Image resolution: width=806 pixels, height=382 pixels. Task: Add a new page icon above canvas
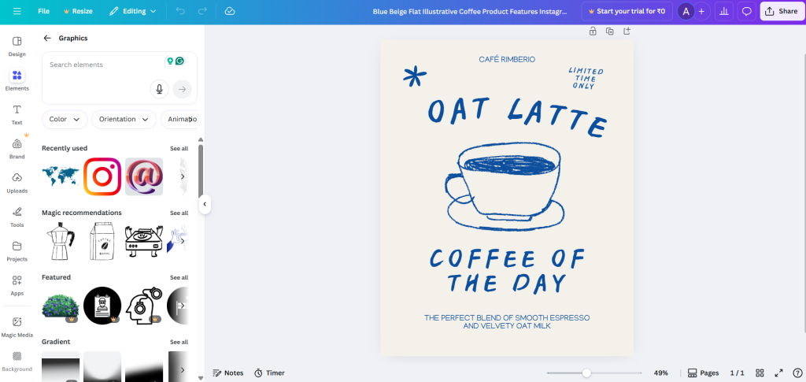tap(627, 32)
